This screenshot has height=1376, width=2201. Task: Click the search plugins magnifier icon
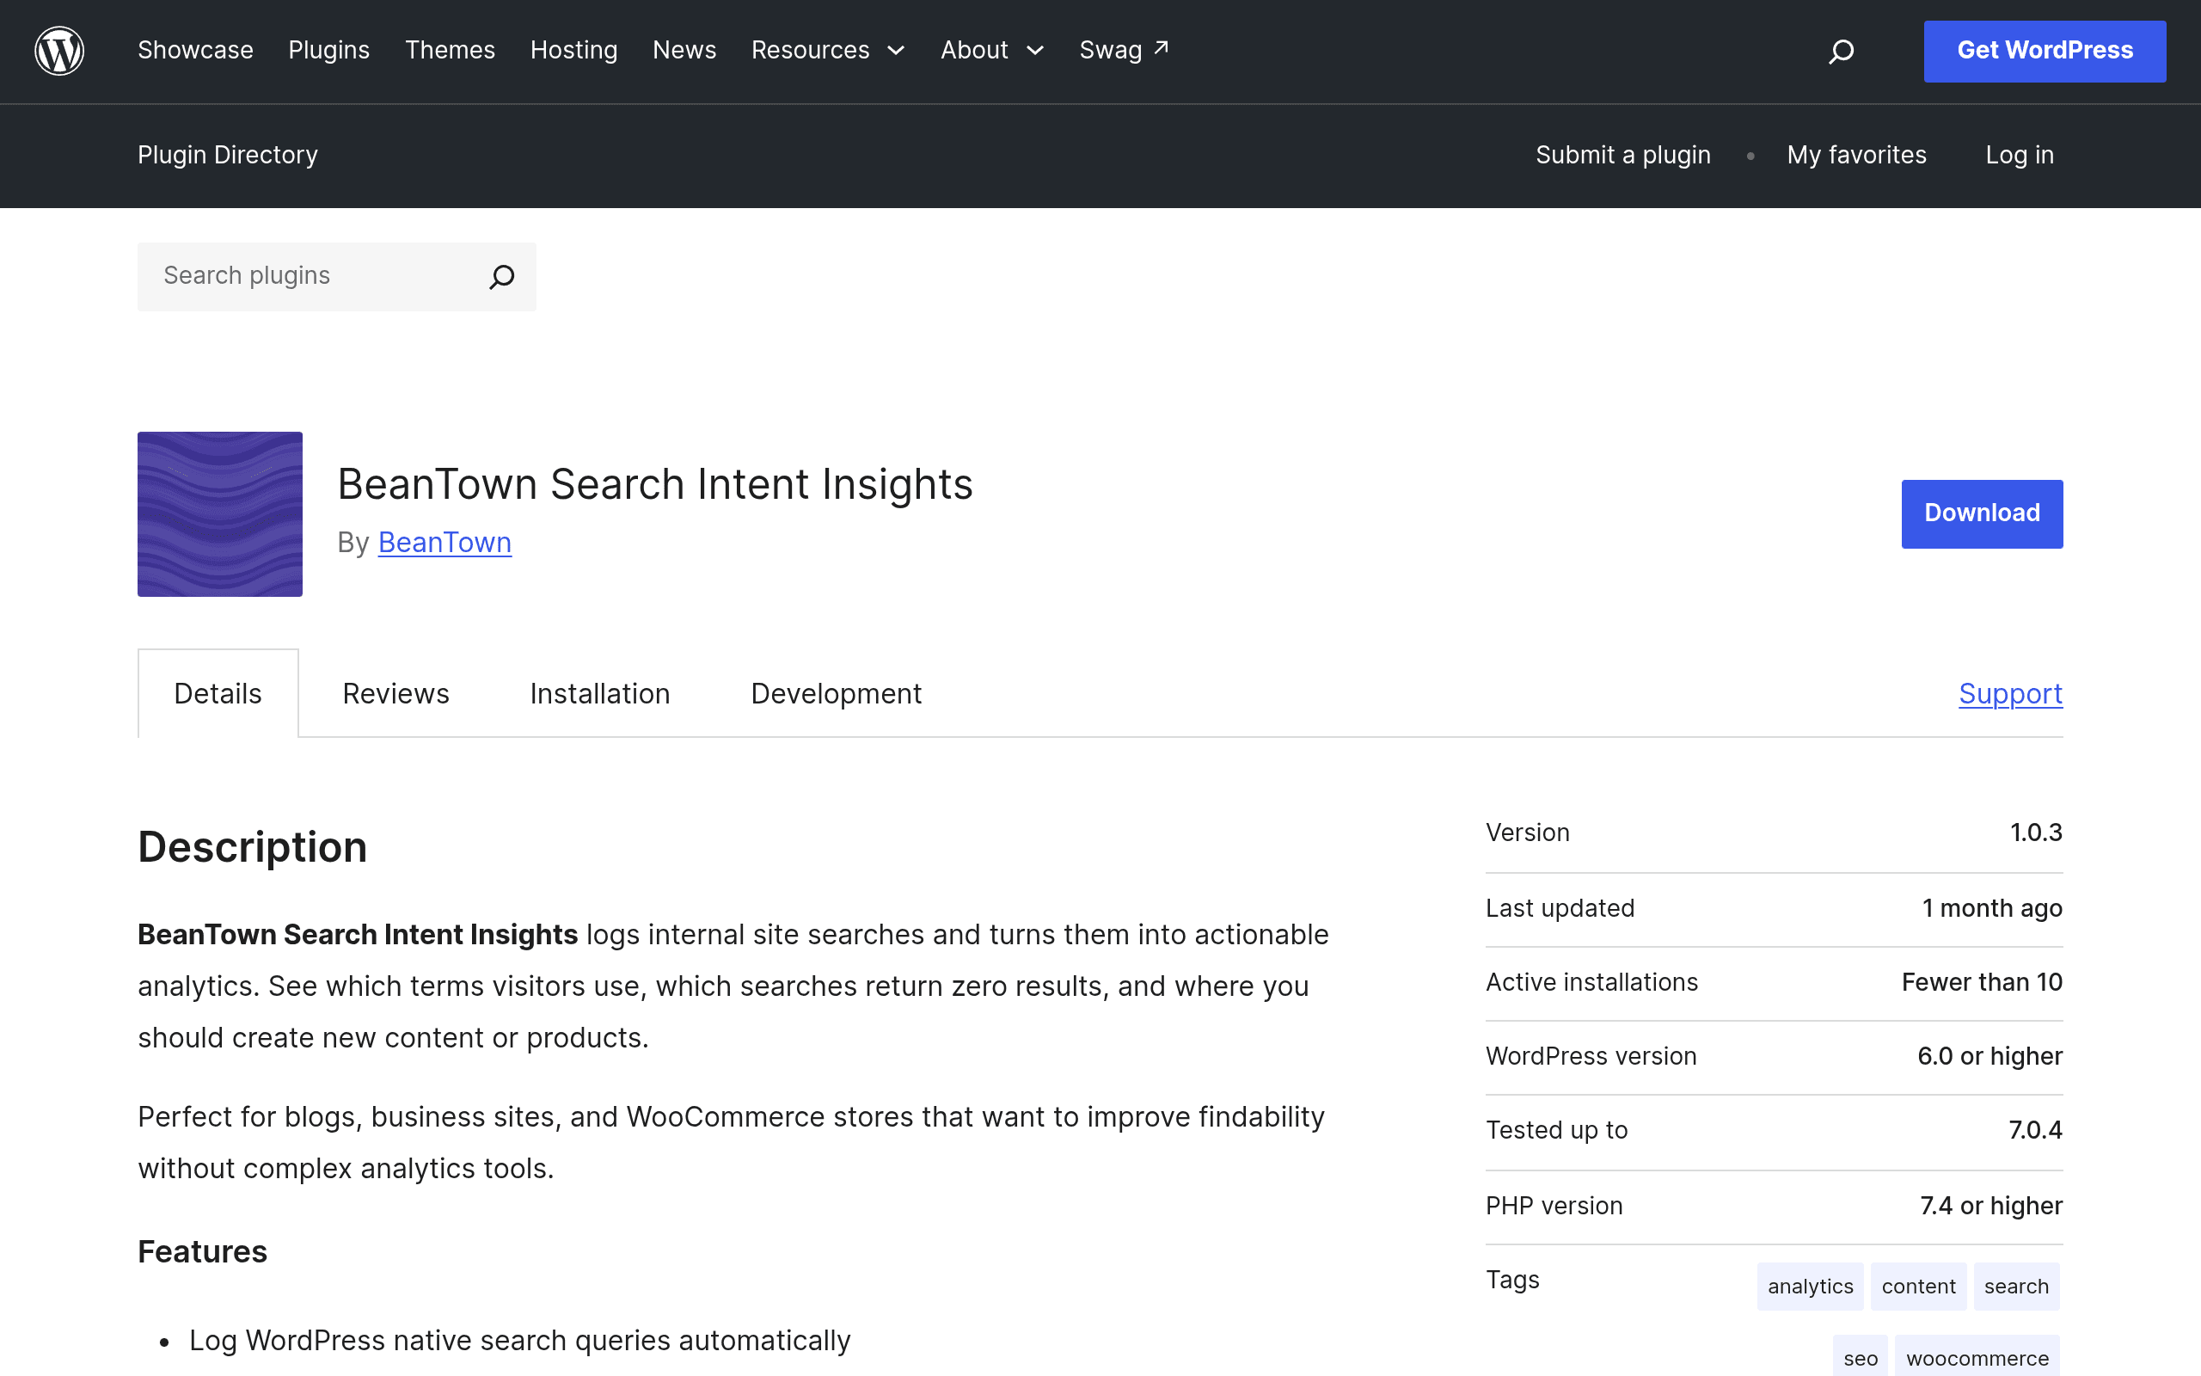[x=501, y=277]
